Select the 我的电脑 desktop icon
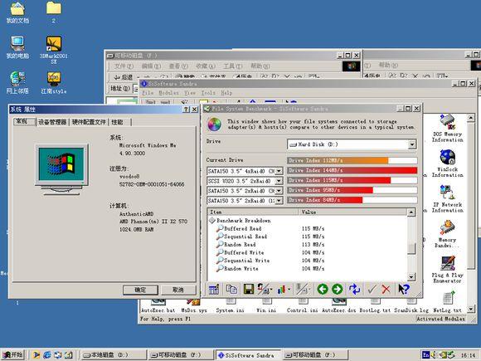 click(17, 47)
